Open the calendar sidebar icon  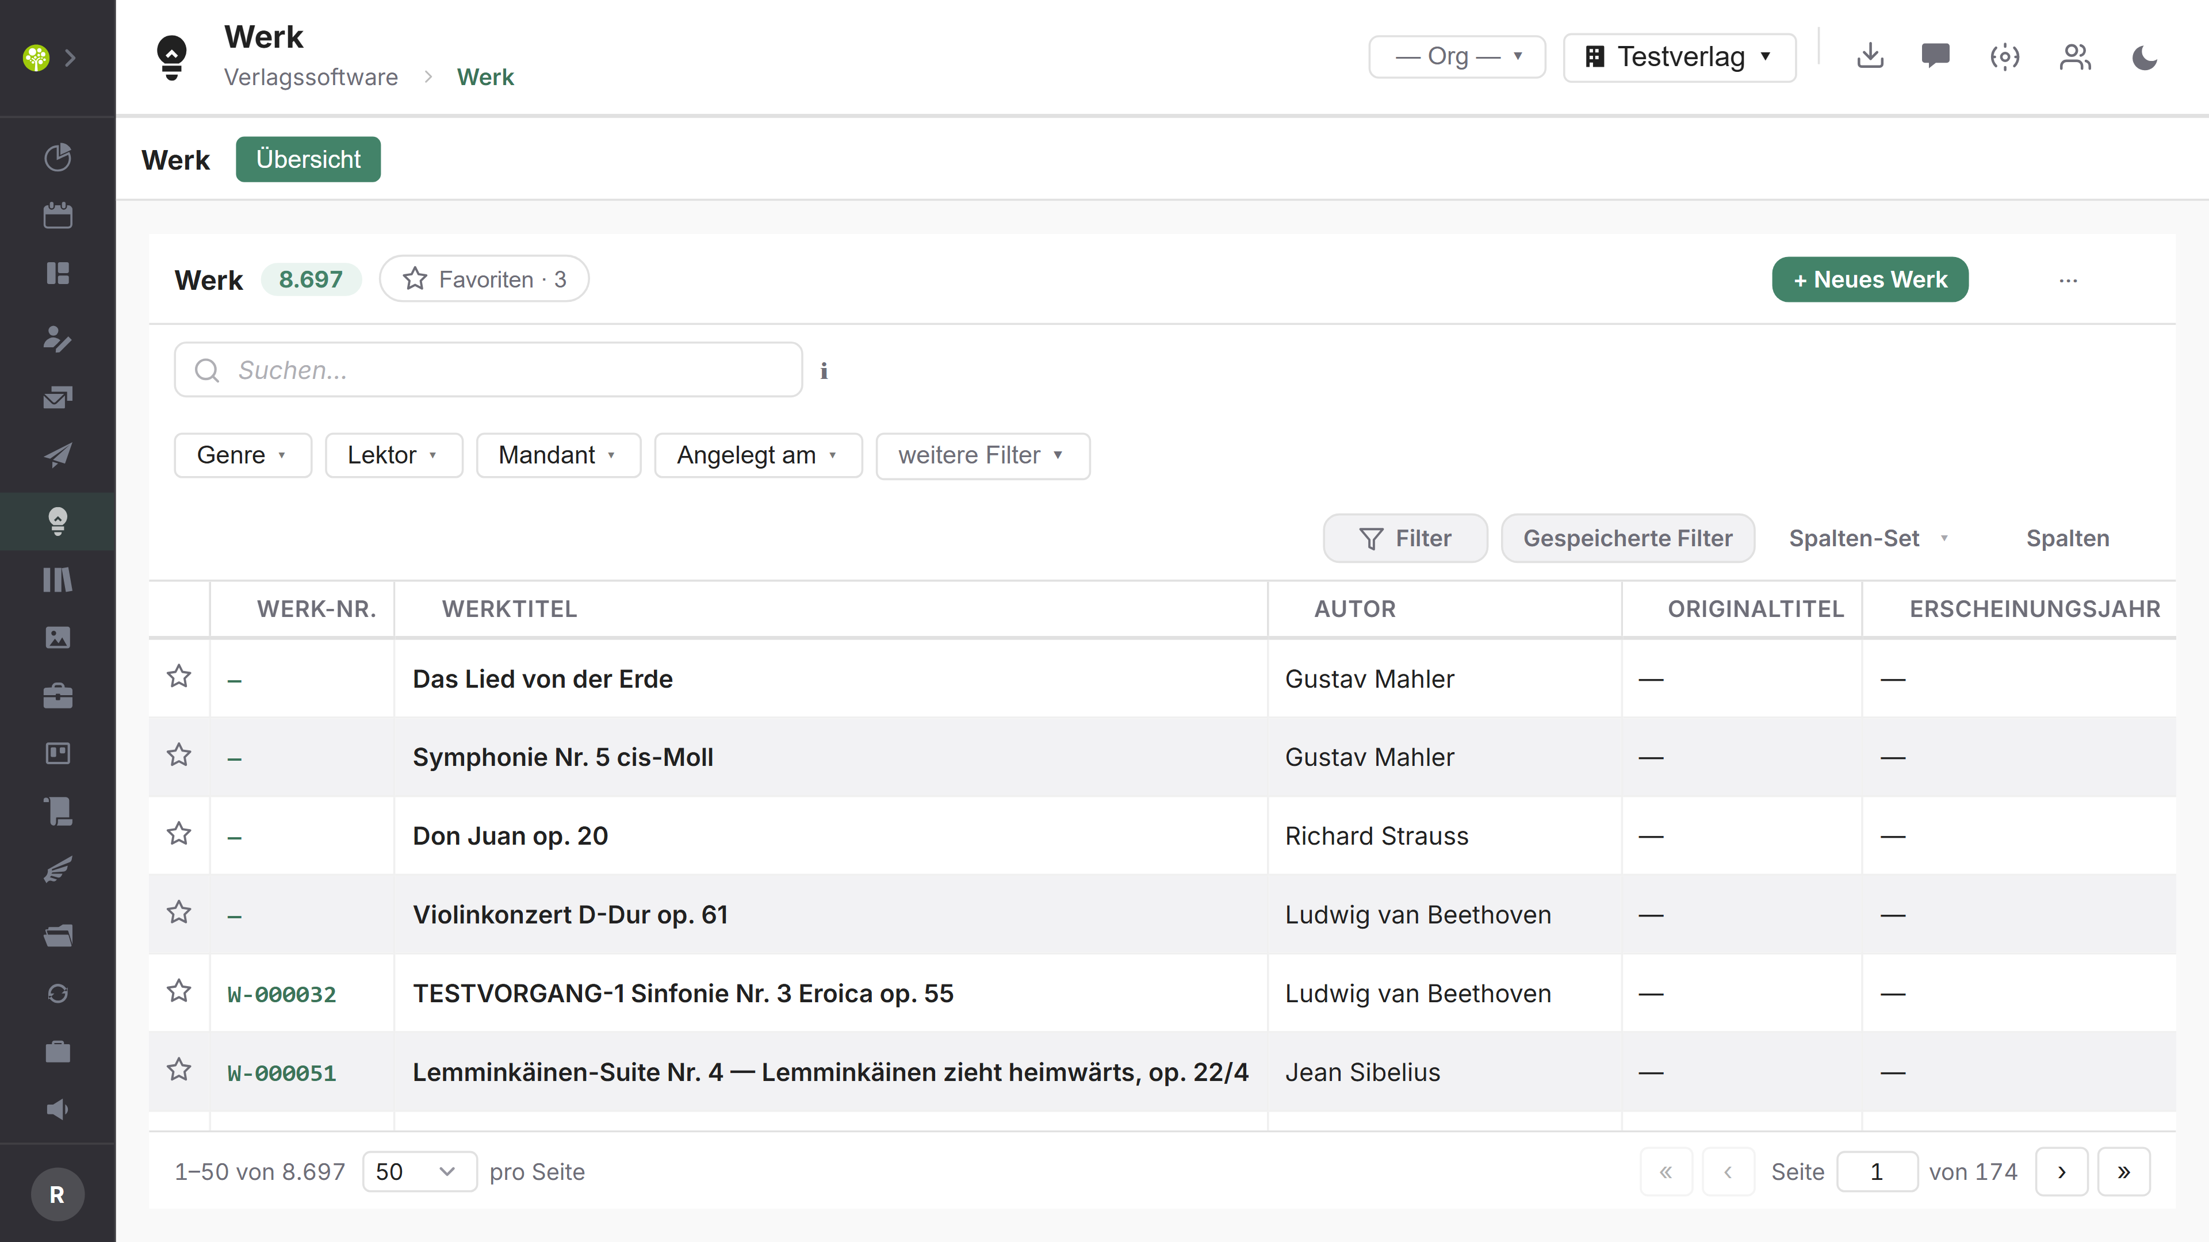[58, 215]
